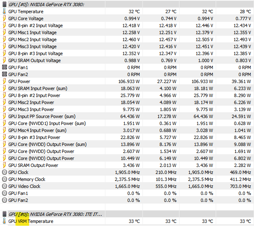Select the 'GPU [#0]: NVIDIA GeForce RTX 3080: ITE IT...' header
The image size is (254, 227).
click(55, 214)
